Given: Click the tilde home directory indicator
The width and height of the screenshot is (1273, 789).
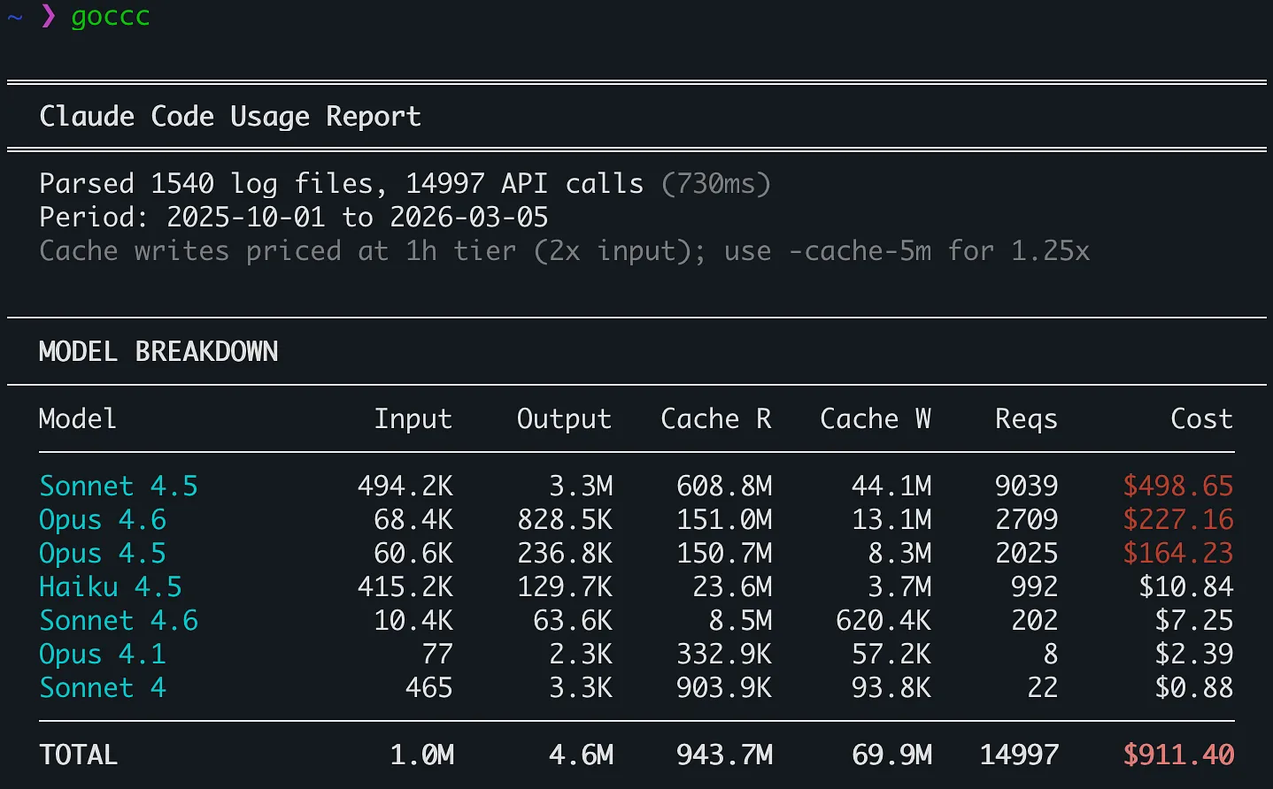Looking at the screenshot, I should click(x=15, y=17).
